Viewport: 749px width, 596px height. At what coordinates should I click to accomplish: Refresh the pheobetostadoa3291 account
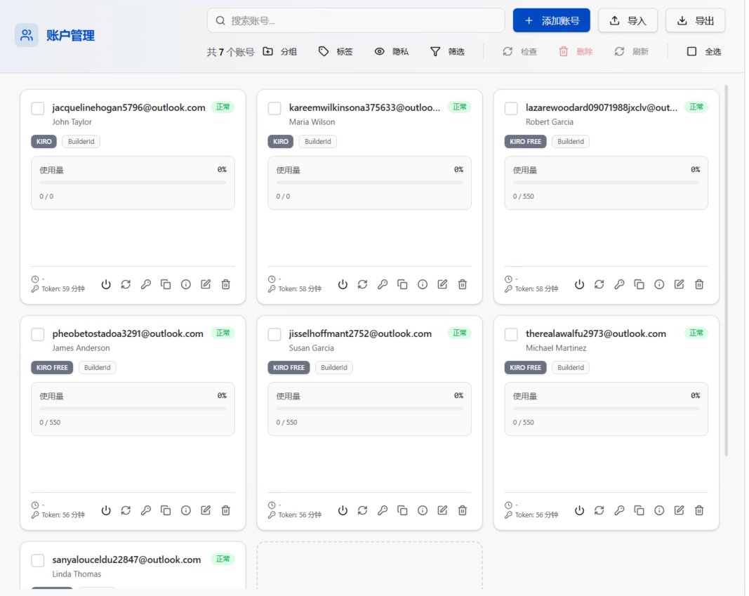pyautogui.click(x=126, y=510)
